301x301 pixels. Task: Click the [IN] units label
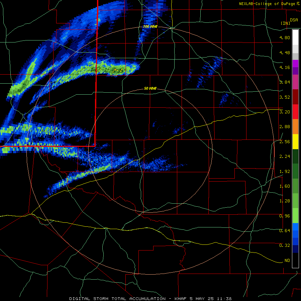(286, 23)
